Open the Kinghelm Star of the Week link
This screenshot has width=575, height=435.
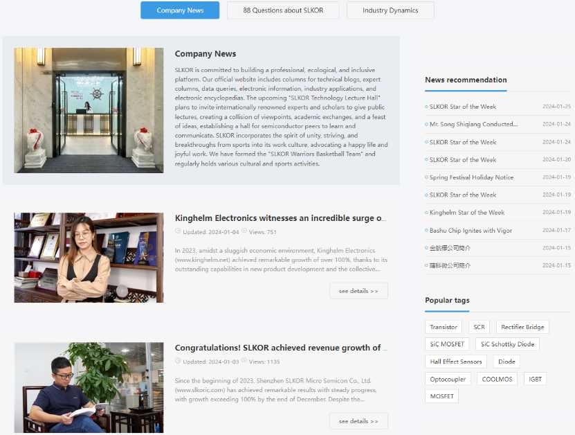pyautogui.click(x=467, y=213)
